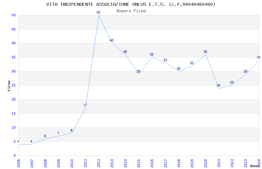This screenshot has height=169, width=262.
Task: Click the x-axis year label 2023
Action: (x=246, y=163)
